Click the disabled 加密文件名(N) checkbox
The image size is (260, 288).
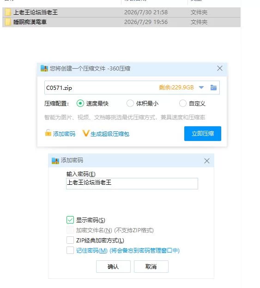pos(70,230)
